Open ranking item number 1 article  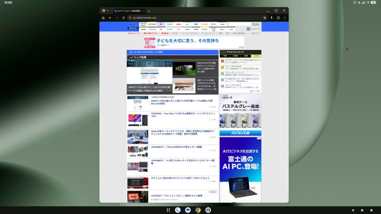click(x=242, y=61)
